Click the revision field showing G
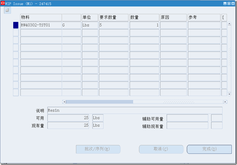The image size is (237, 165). pos(72,25)
